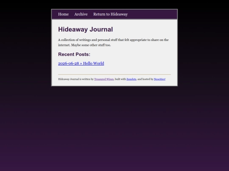
Task: Follow the Neocities! hosting link
Action: tap(159, 79)
